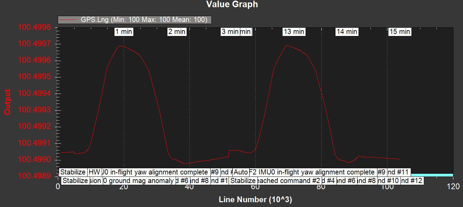Click the first upper-row Stabilize mode label
This screenshot has height=207, width=463.
point(73,172)
